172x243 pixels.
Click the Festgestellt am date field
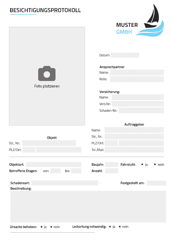tap(156, 183)
